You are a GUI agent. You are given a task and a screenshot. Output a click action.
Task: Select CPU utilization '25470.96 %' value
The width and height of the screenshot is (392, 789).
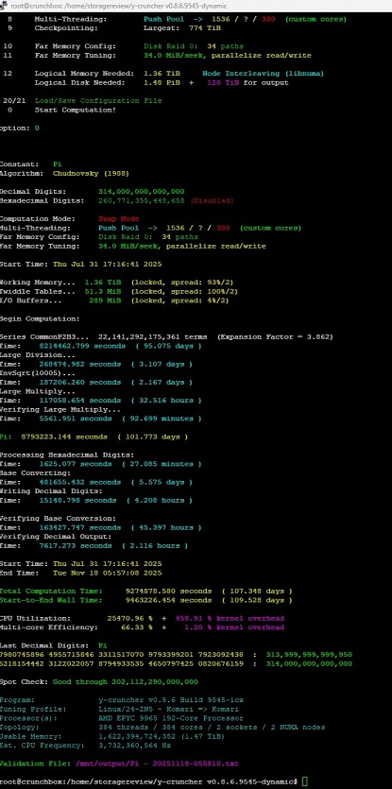[x=130, y=618]
